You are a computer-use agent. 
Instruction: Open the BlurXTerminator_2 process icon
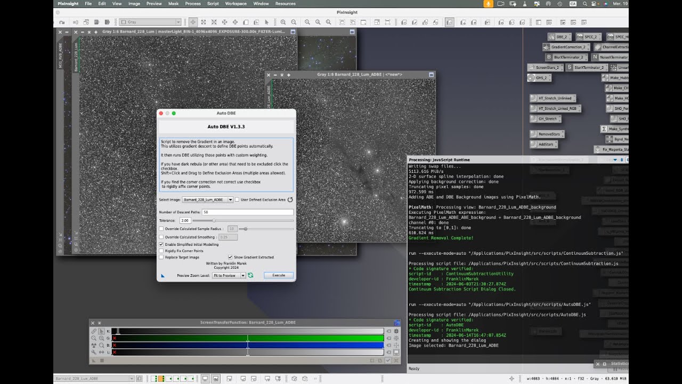click(566, 57)
